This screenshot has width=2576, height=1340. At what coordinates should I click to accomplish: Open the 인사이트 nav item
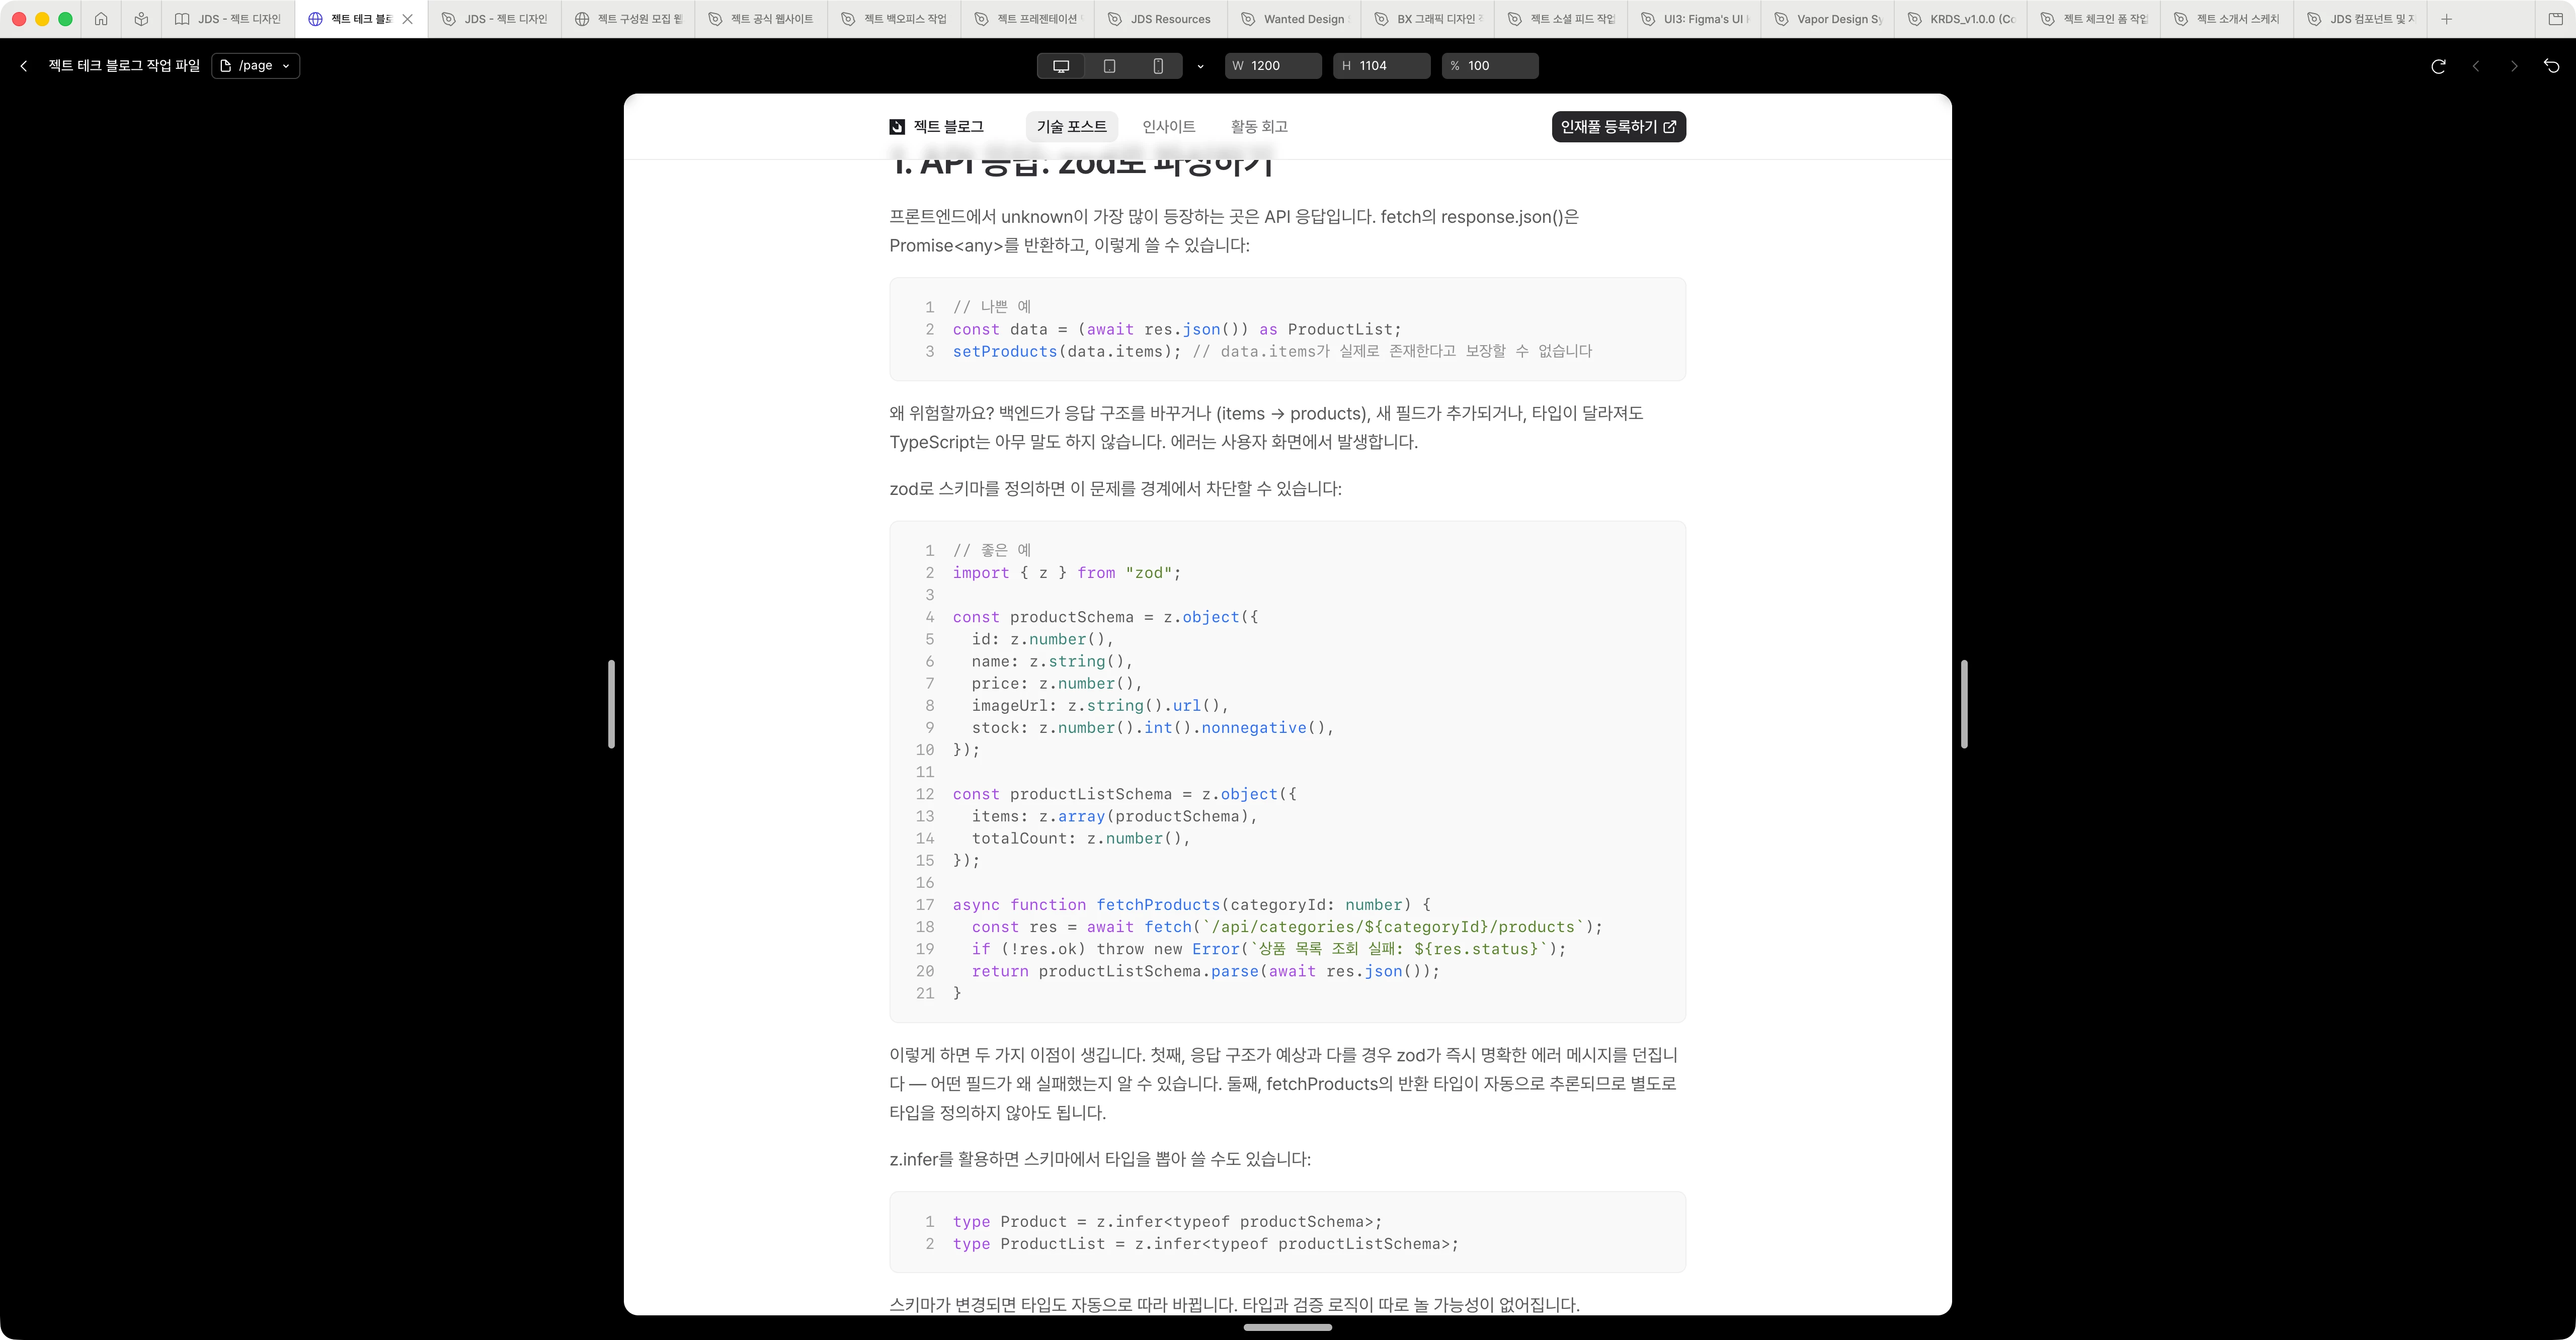coord(1168,127)
